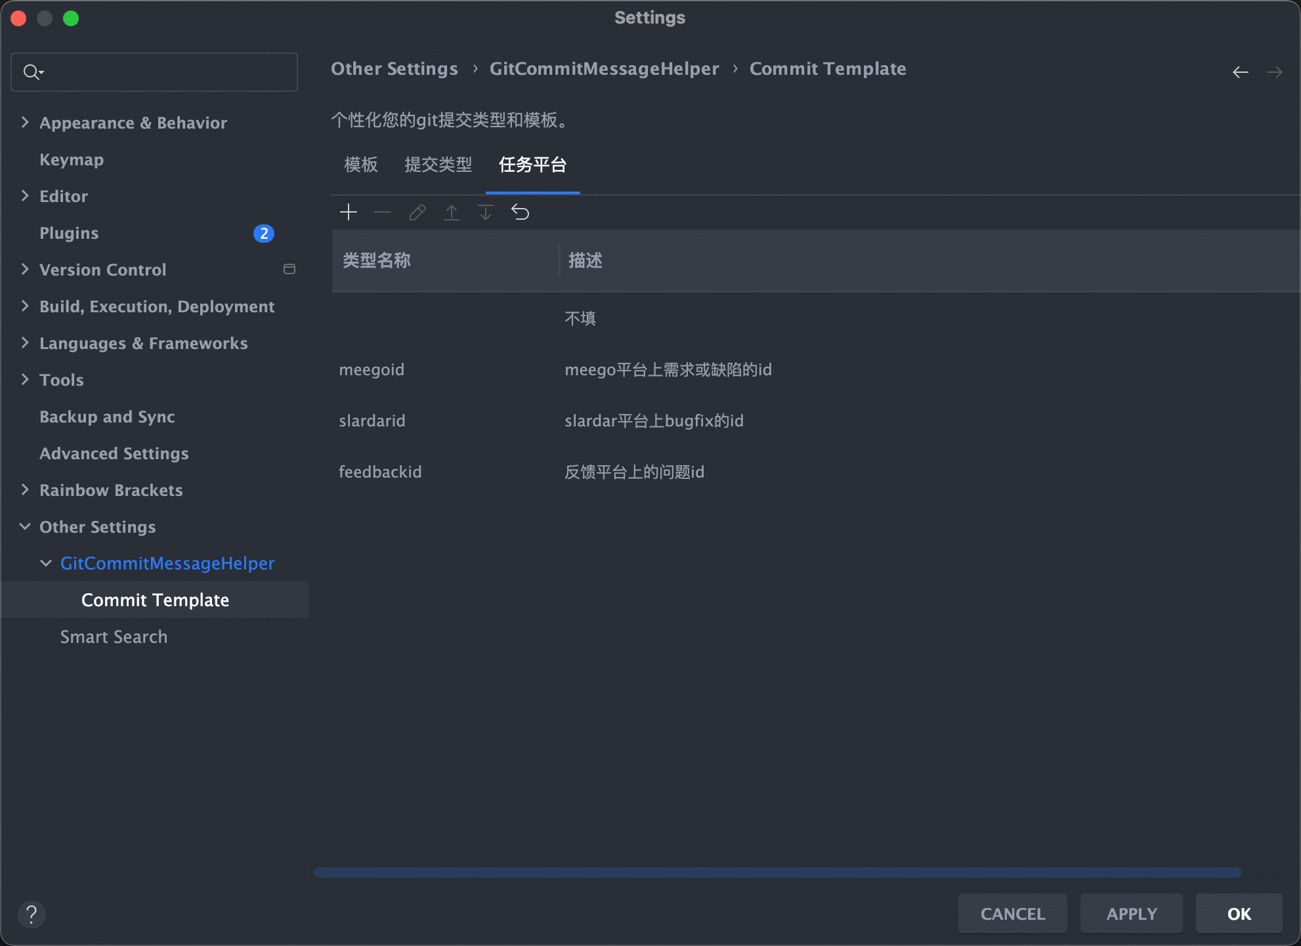This screenshot has width=1301, height=946.
Task: Click the back navigation arrow
Action: point(1240,72)
